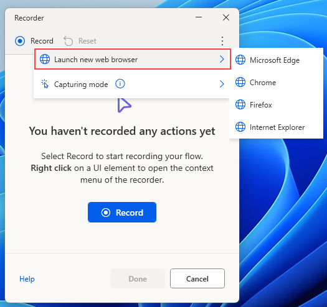This screenshot has height=307, width=327.
Task: Click the Record label in the toolbar
Action: pyautogui.click(x=42, y=41)
